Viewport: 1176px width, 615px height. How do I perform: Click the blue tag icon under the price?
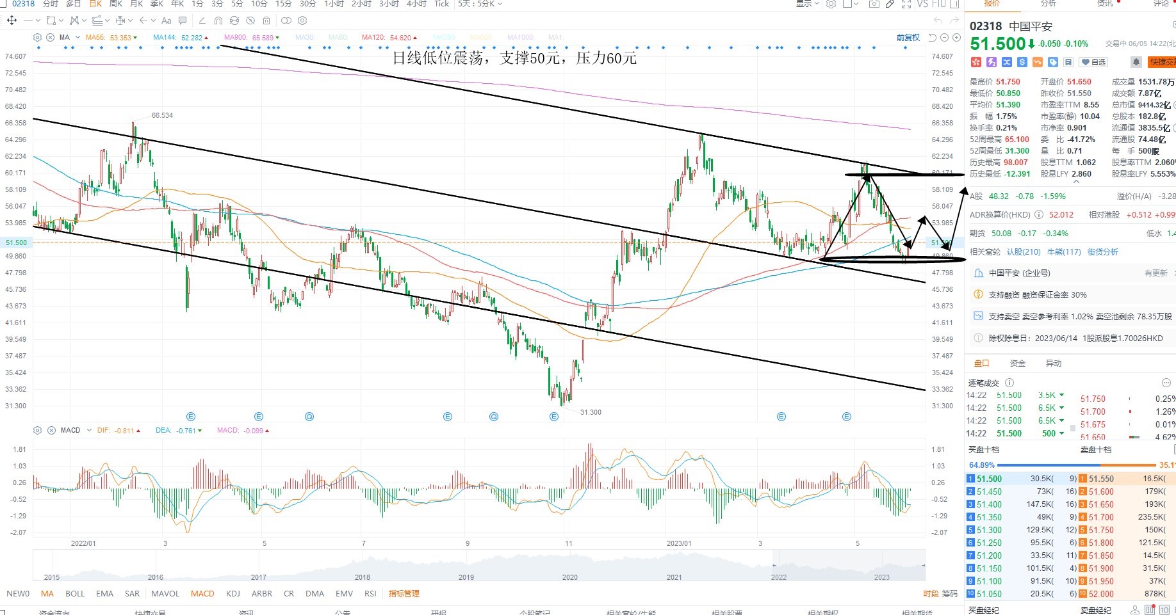click(x=1053, y=62)
